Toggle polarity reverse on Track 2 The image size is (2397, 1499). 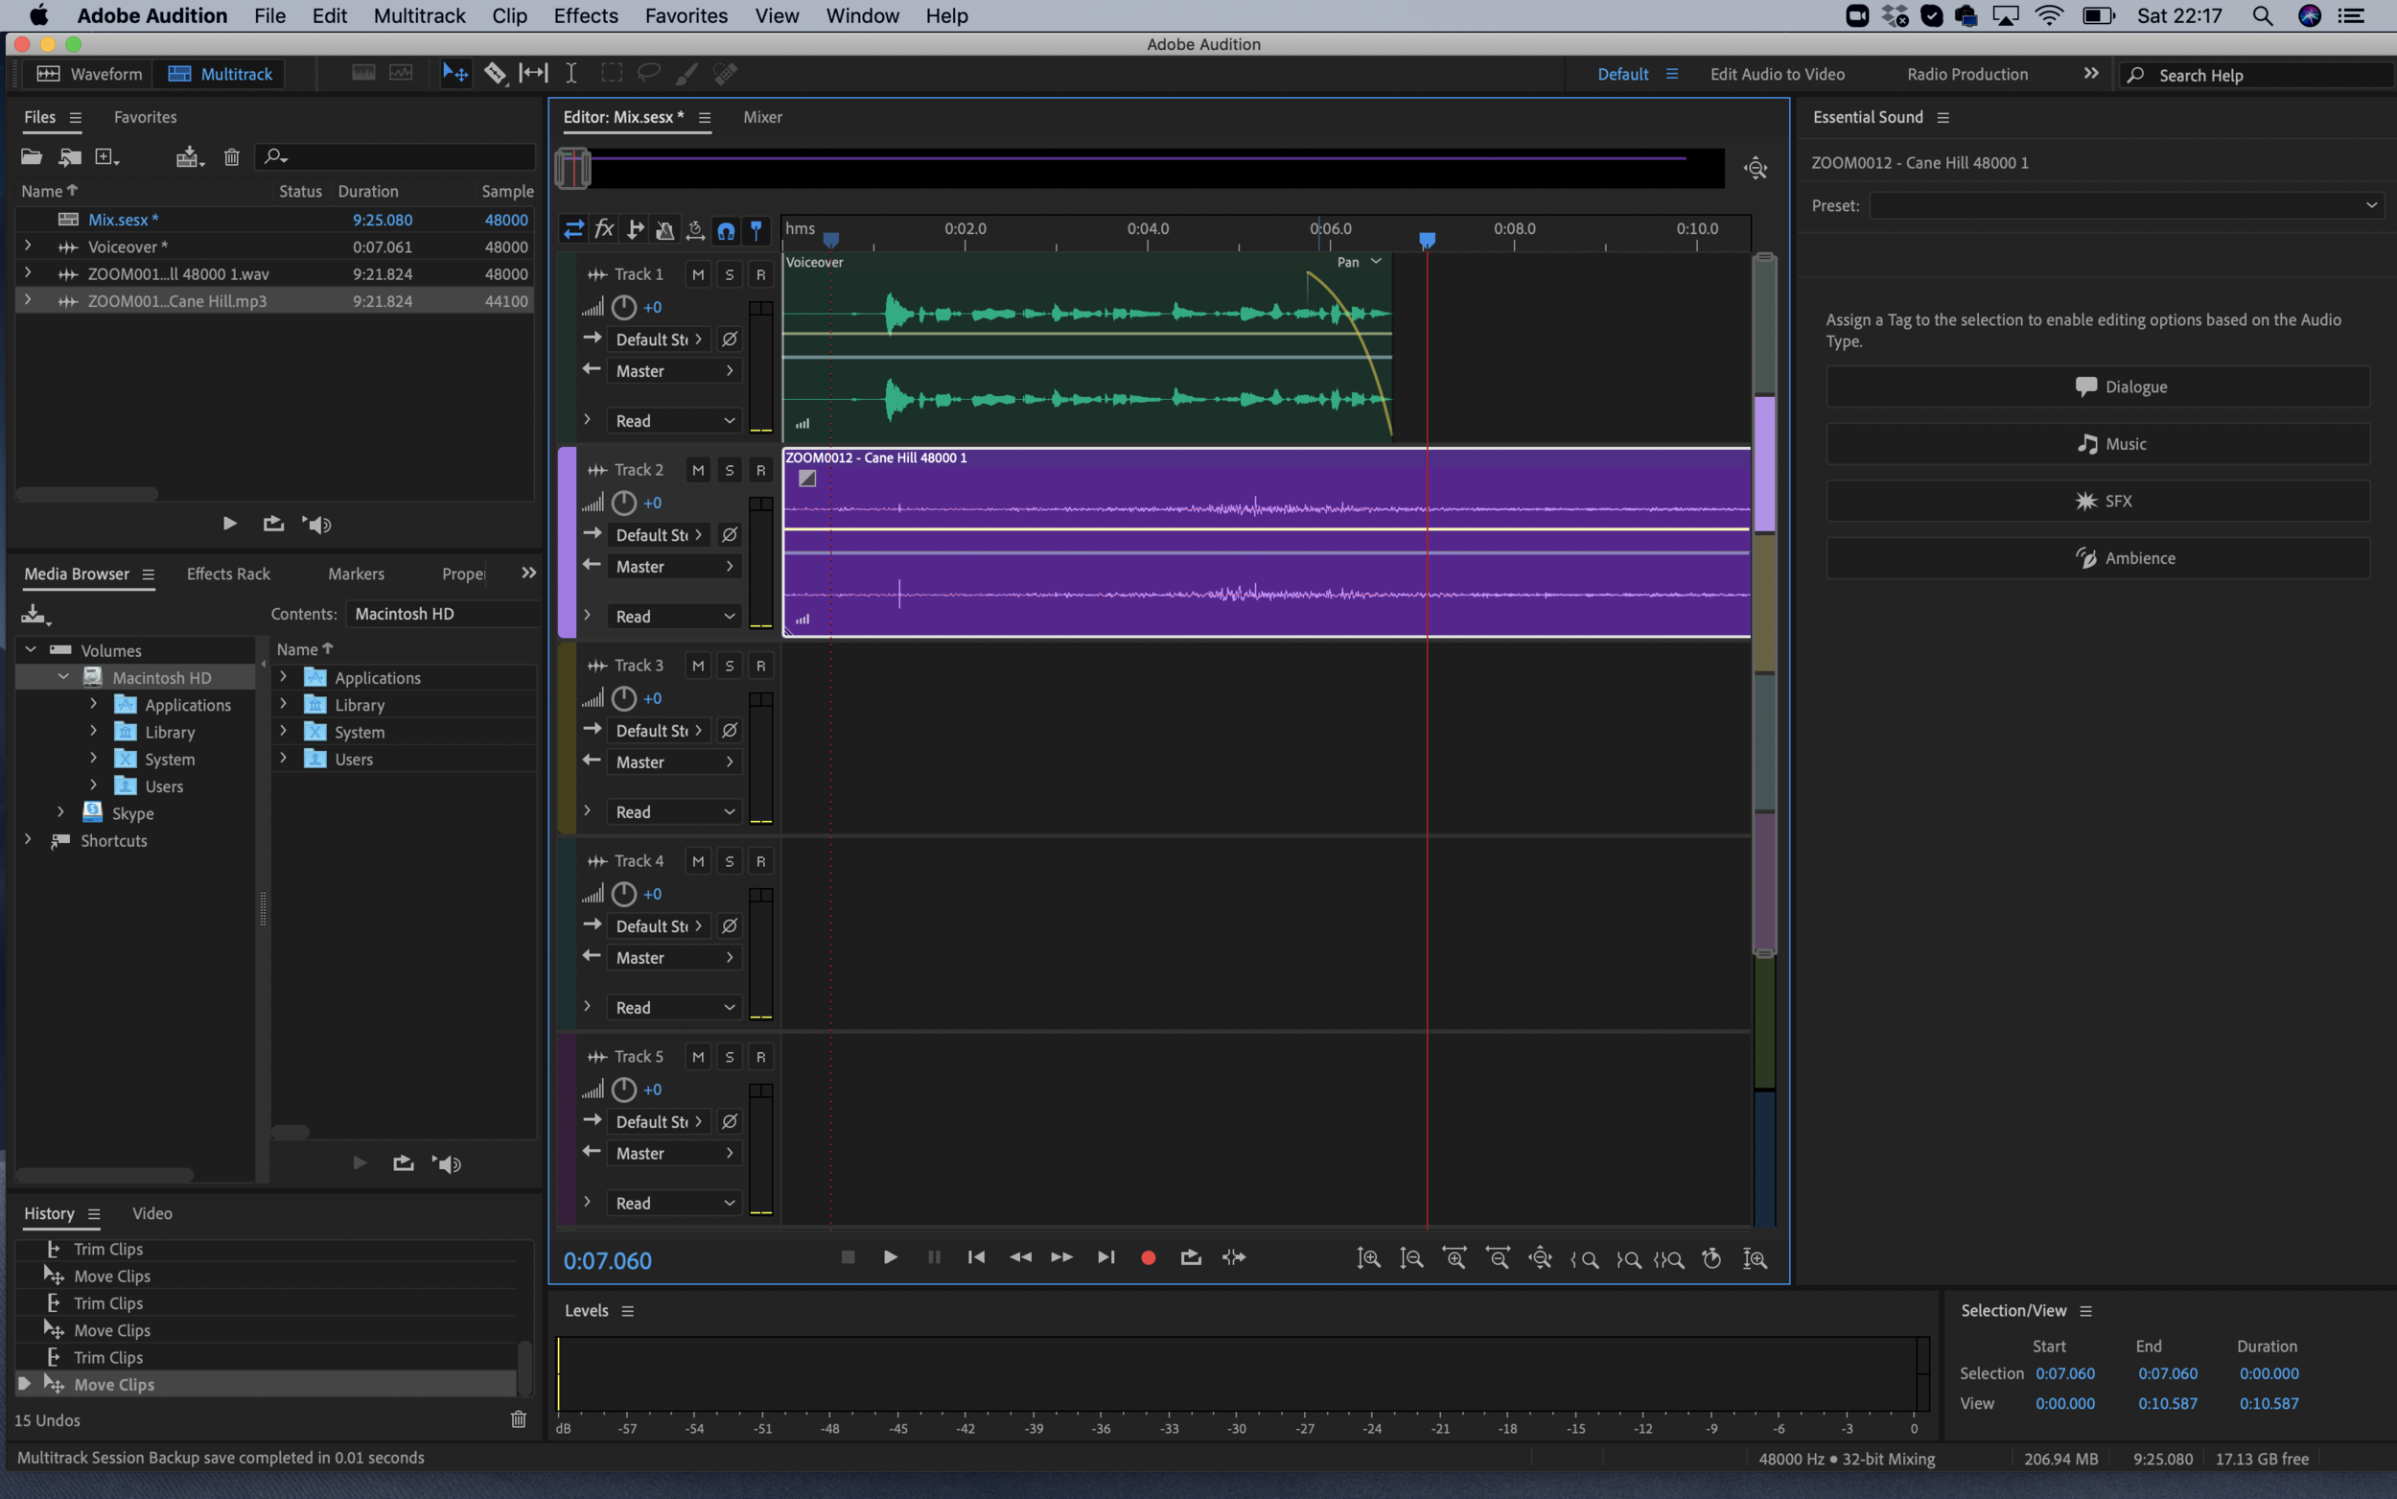[x=730, y=535]
